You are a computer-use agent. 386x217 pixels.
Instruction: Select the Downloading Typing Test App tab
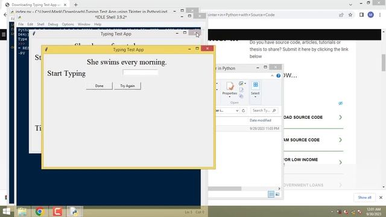coord(36,5)
